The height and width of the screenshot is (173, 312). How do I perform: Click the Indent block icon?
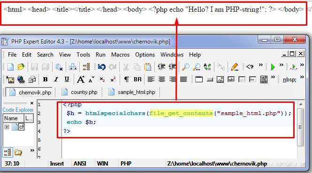click(172, 67)
